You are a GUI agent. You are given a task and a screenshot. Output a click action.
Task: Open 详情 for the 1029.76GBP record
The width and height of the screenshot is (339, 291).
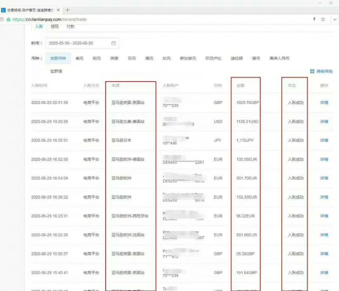(324, 103)
